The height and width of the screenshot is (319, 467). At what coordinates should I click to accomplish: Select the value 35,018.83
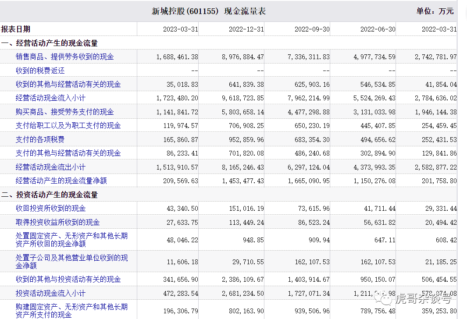pos(182,85)
